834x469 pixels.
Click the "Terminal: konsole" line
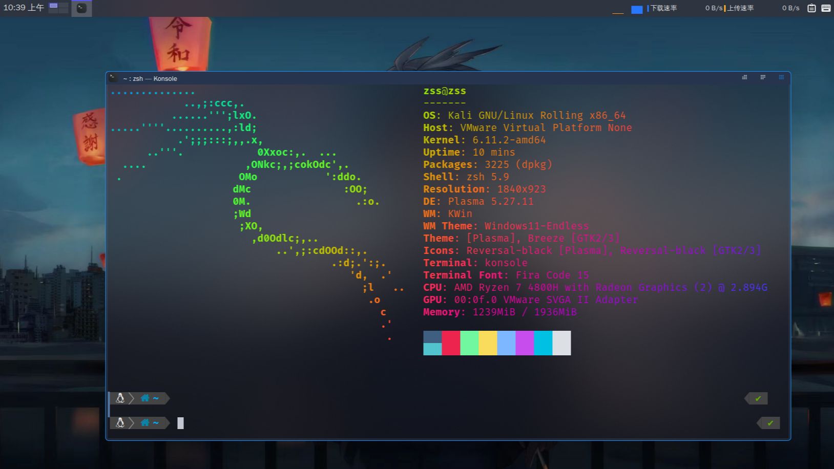point(475,263)
